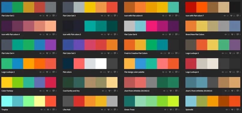Select the cyan swatch in Tropica
The width and height of the screenshot is (242, 113).
click(7, 101)
